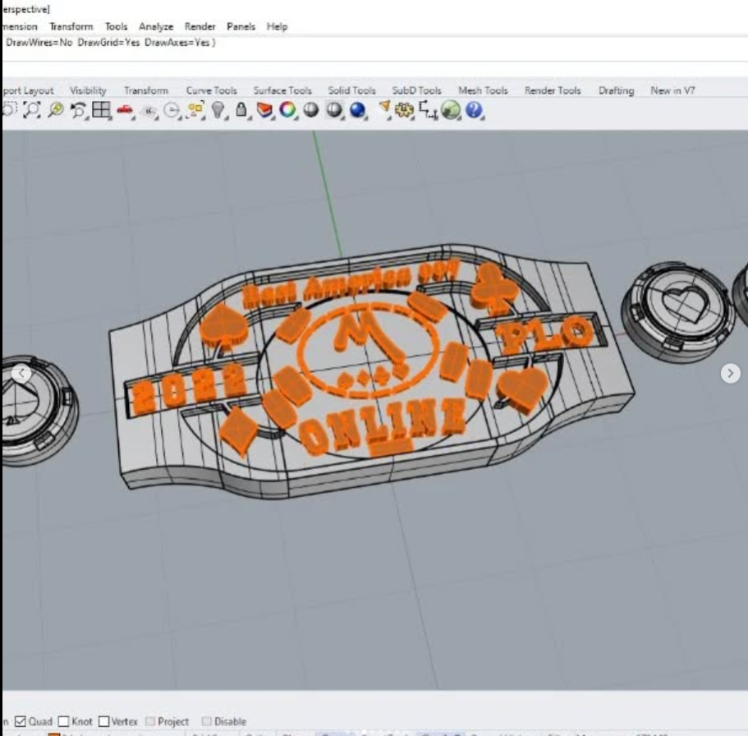Viewport: 748px width, 736px height.
Task: Click the previous image arrow on left
Action: 21,374
